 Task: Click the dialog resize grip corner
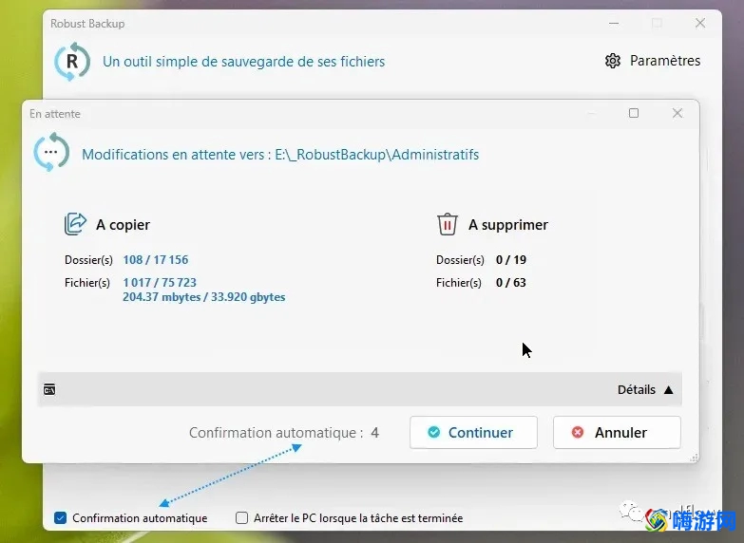pyautogui.click(x=695, y=458)
